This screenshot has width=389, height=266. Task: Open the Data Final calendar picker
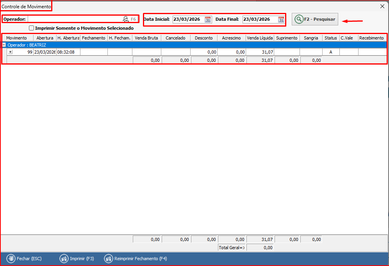pyautogui.click(x=281, y=20)
